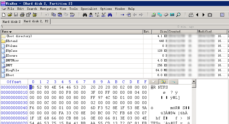Select the $MFT file entry
Image resolution: width=229 pixels, height=124 pixels.
(9, 65)
